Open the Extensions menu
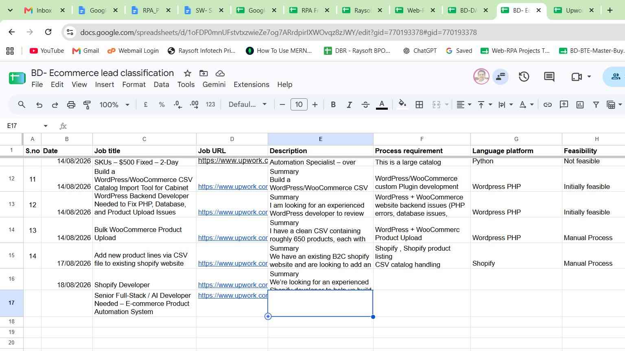 [x=251, y=84]
